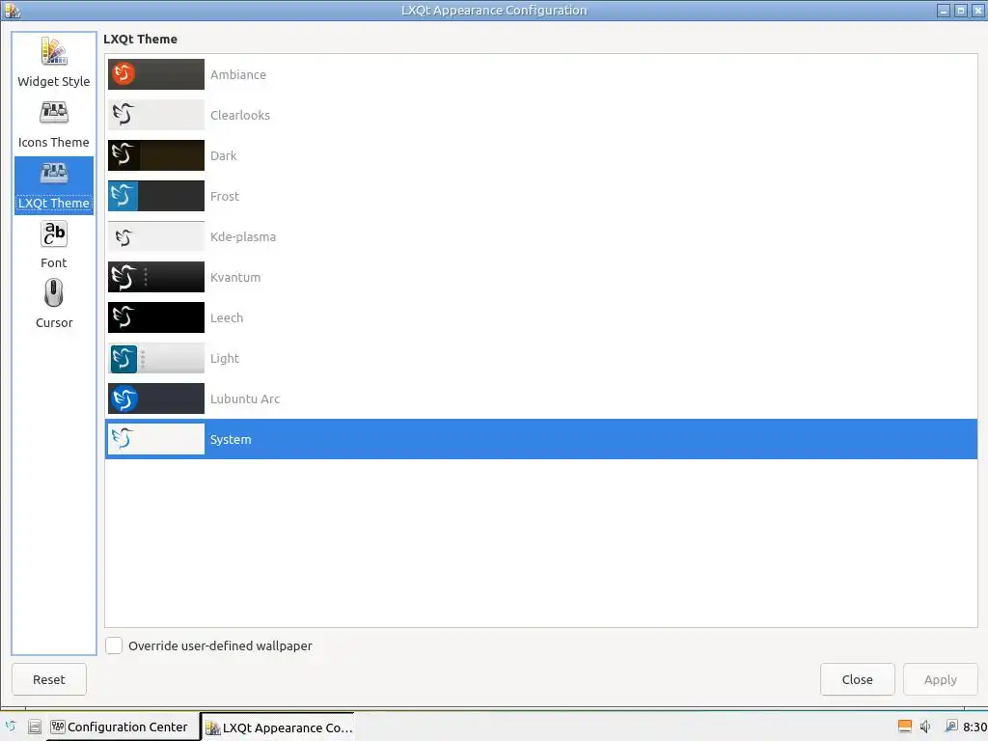This screenshot has height=741, width=988.
Task: Click the window menu icon in title bar
Action: 12,10
